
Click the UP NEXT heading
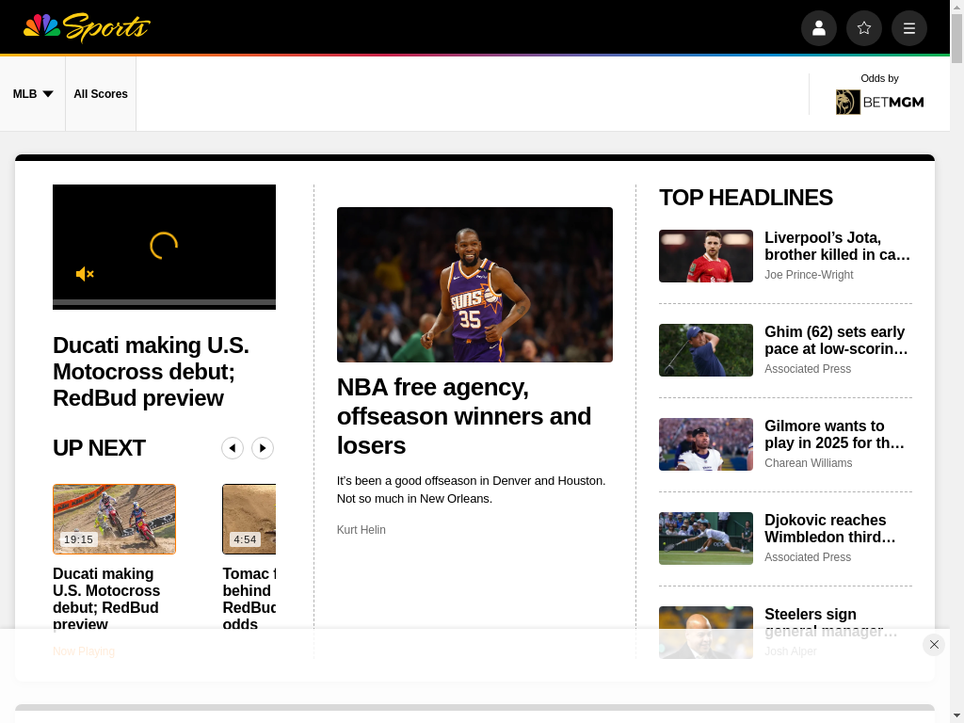99,448
